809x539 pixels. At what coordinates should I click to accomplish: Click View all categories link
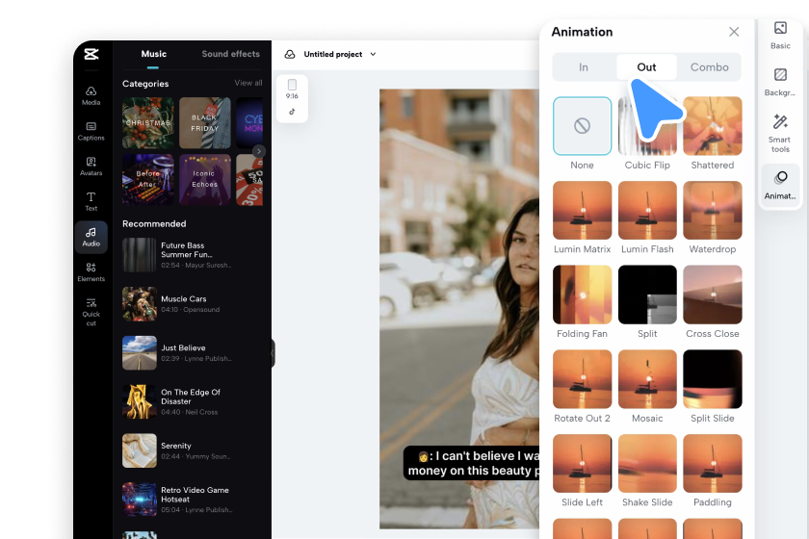pyautogui.click(x=248, y=83)
